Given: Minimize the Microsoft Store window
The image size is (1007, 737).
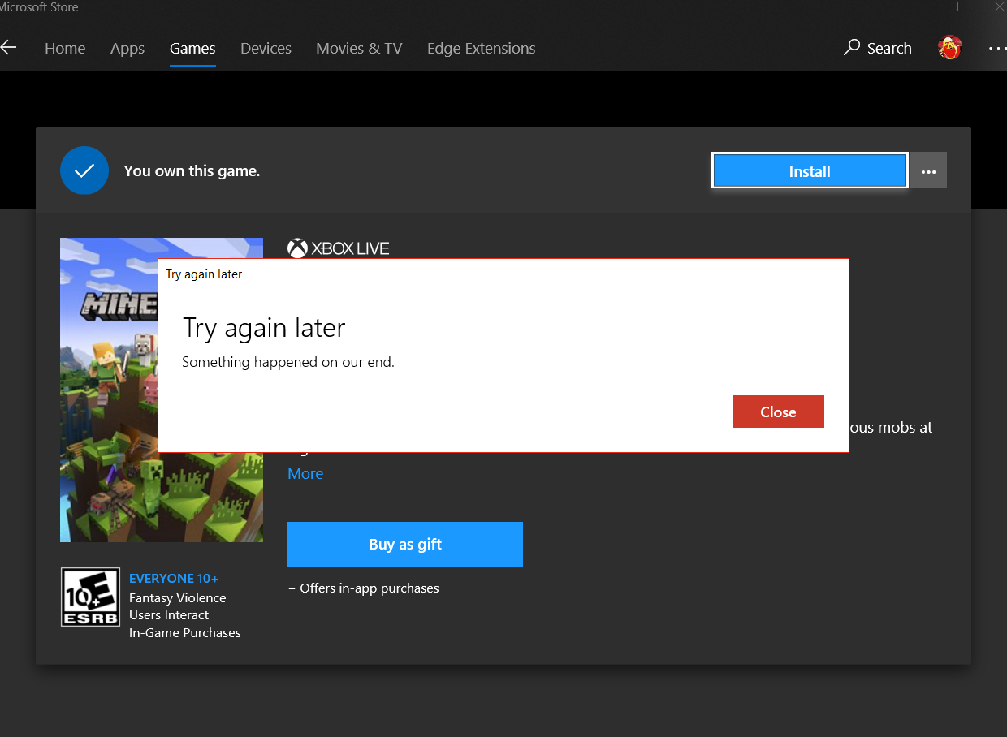Looking at the screenshot, I should [x=906, y=6].
